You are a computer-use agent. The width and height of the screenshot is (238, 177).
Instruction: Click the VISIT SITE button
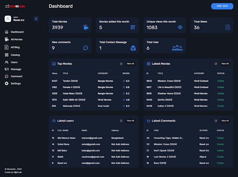222,6
